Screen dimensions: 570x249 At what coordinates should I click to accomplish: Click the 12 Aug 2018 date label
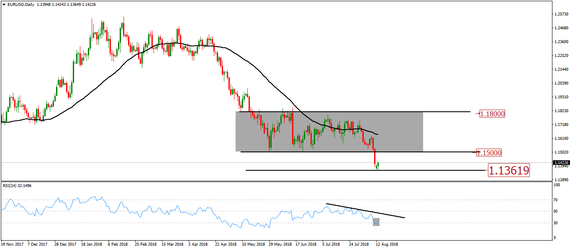(x=387, y=244)
